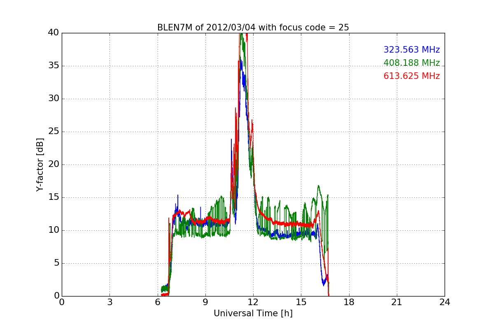The image size is (494, 329).
Task: Click the x-axis tick label 15
Action: point(301,302)
